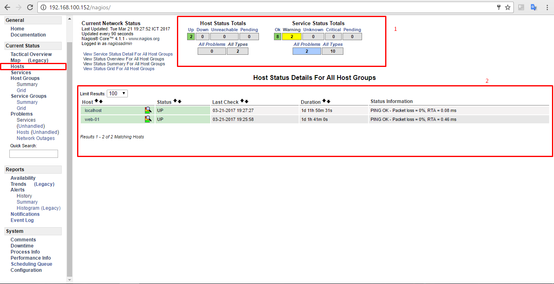
Task: Open Process Info link
Action: [25, 252]
